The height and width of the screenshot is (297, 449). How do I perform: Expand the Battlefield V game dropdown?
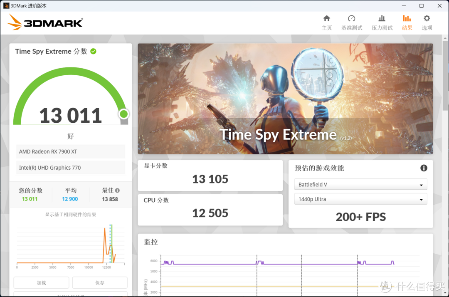tap(360, 184)
